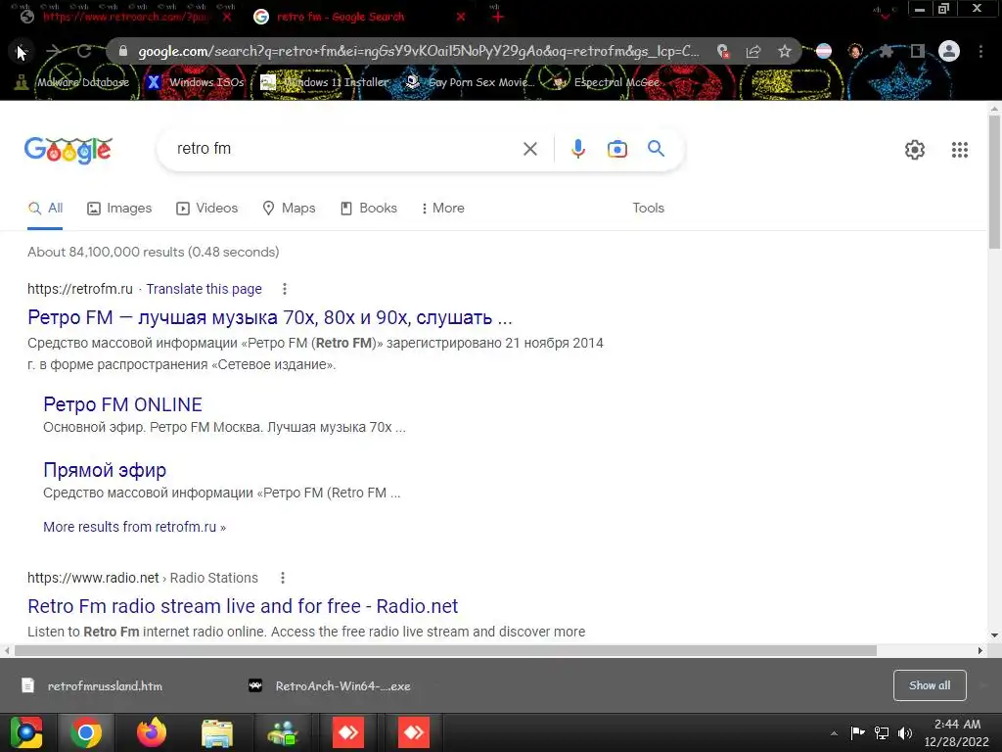Click the browser forward arrow
1002x752 pixels.
click(x=54, y=51)
